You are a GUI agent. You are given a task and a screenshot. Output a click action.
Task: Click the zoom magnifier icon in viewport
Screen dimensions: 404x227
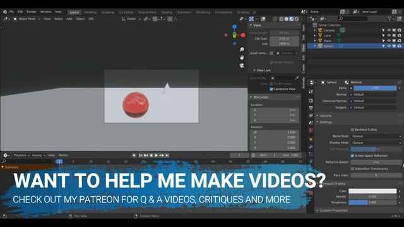[x=242, y=49]
